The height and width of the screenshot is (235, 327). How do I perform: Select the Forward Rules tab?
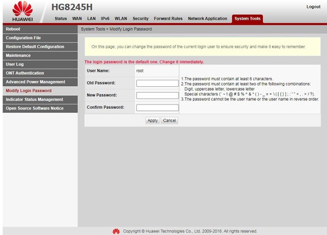tap(168, 18)
